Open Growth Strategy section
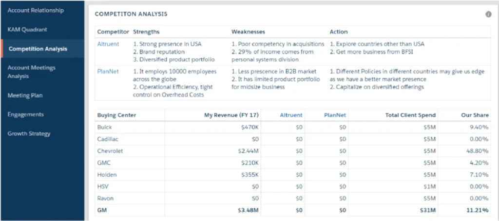Screen dimensions: 499x221 (x=29, y=133)
